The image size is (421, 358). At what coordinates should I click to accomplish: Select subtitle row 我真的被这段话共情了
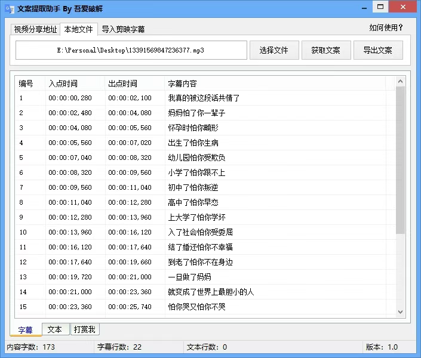[x=204, y=98]
